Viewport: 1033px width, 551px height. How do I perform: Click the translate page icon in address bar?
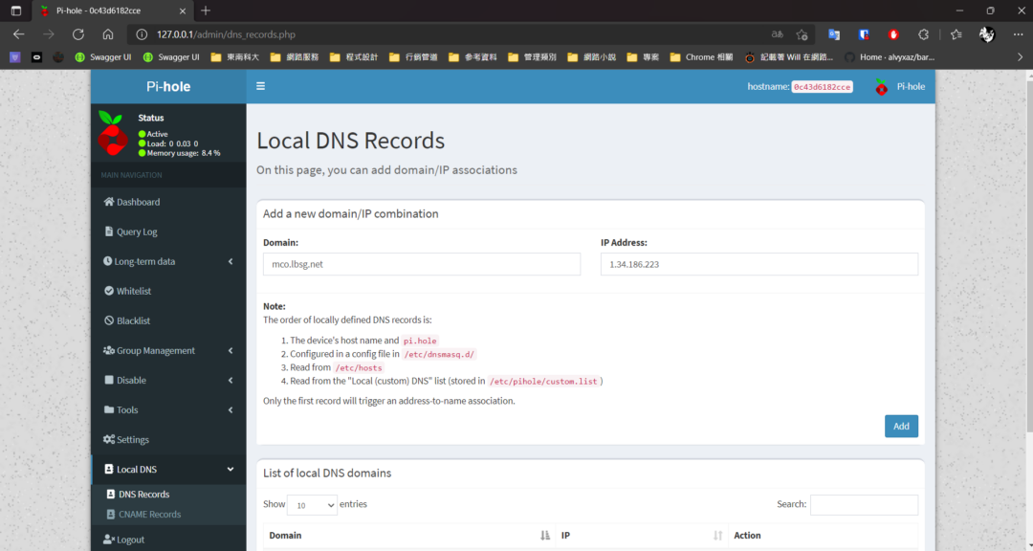point(778,34)
